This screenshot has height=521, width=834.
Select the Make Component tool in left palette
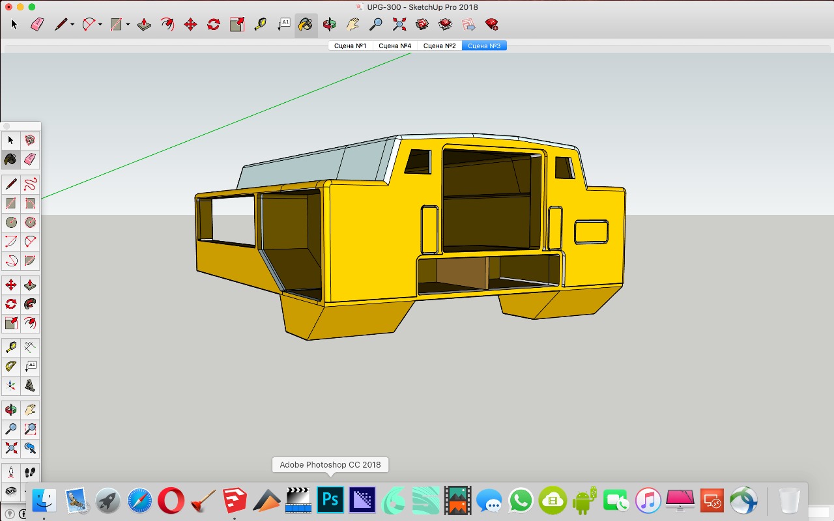[x=30, y=140]
